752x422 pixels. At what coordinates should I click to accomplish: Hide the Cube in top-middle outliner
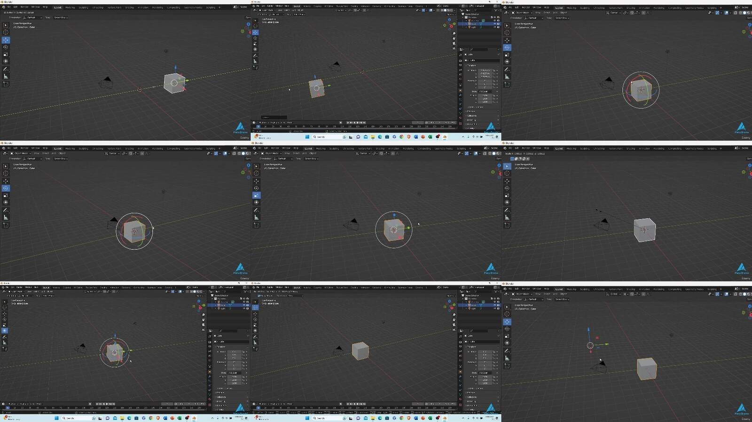(x=495, y=24)
